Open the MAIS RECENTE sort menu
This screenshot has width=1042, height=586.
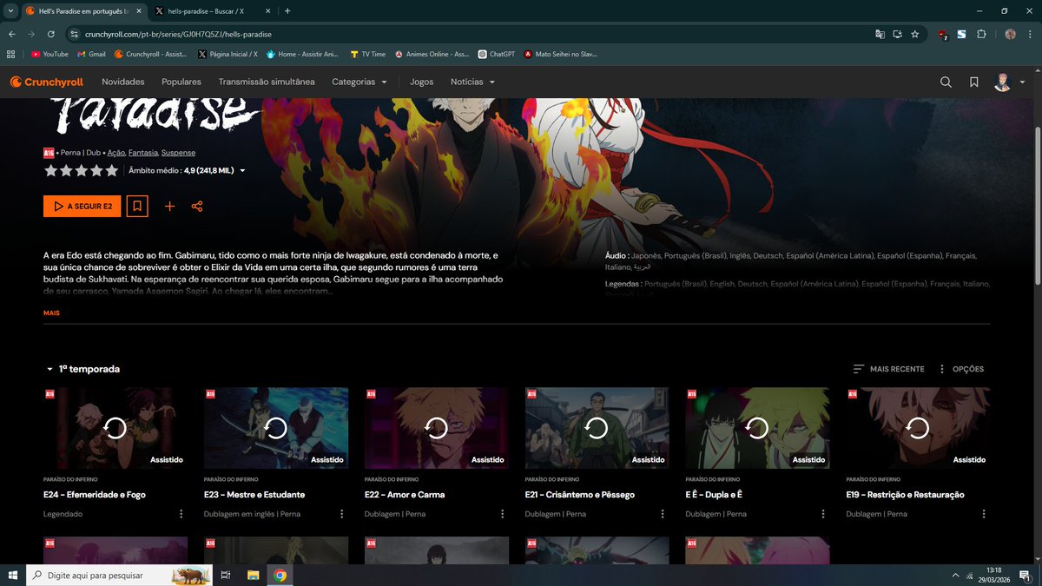[x=889, y=369]
